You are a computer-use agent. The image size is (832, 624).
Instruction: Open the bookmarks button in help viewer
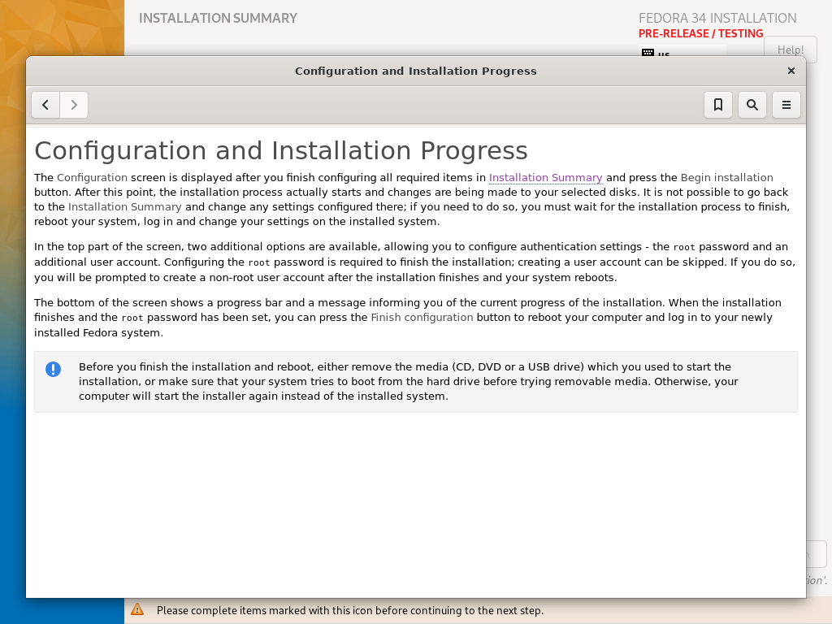tap(718, 105)
